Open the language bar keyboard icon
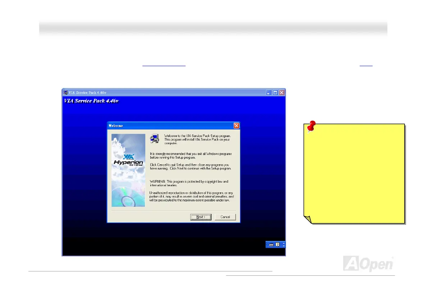The width and height of the screenshot is (428, 302). point(271,245)
